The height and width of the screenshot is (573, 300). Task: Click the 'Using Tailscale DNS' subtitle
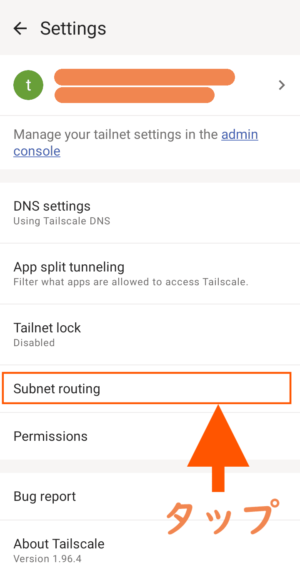click(62, 221)
